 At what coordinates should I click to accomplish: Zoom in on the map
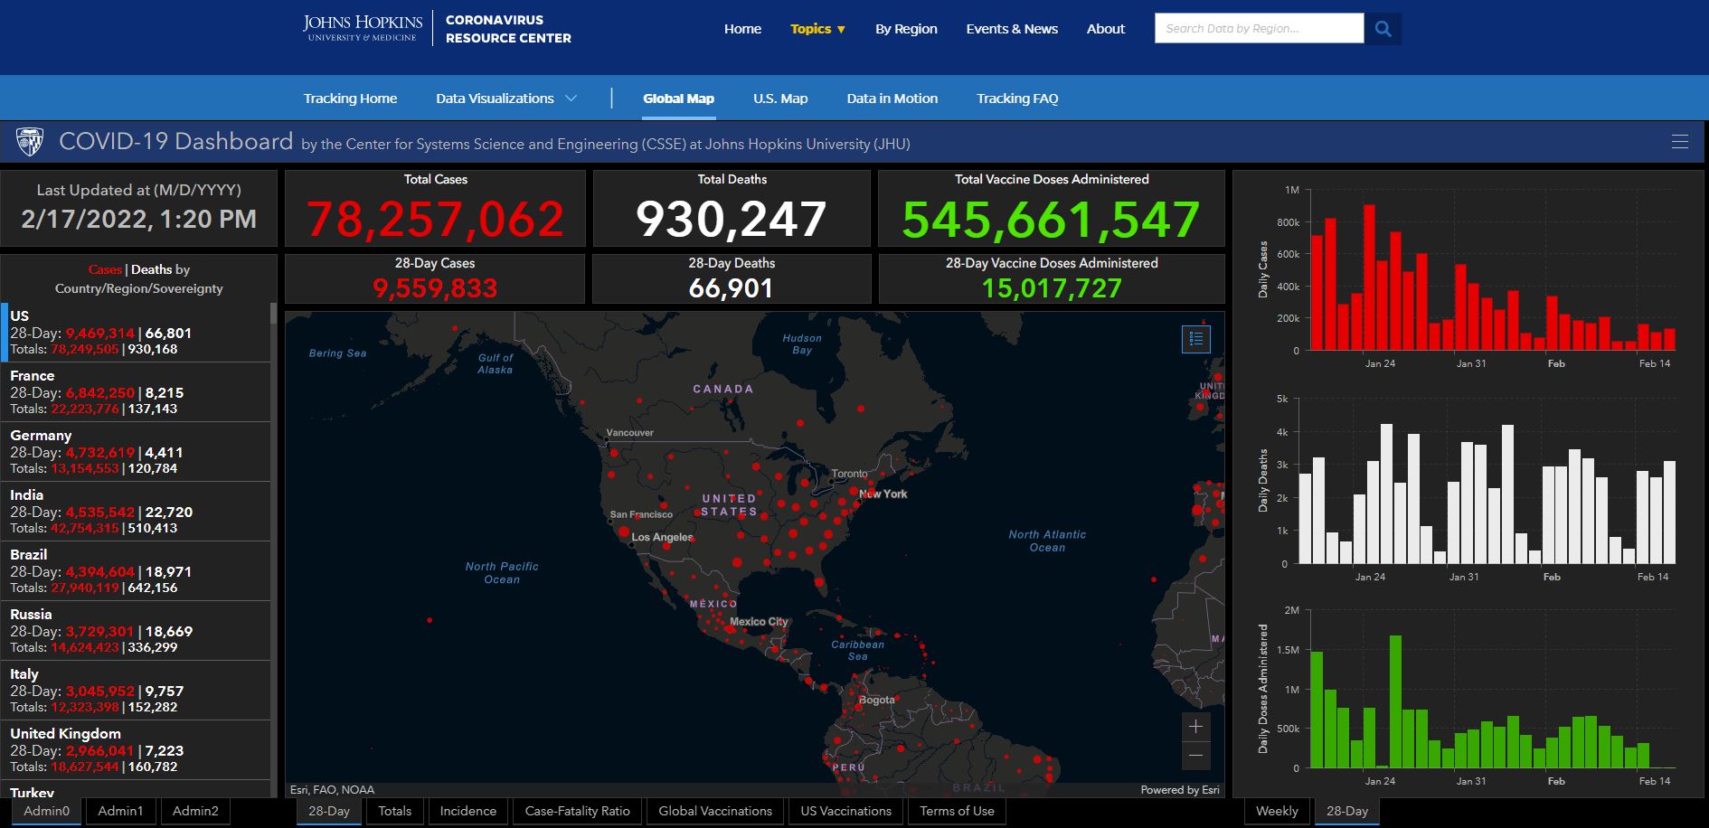[x=1195, y=727]
